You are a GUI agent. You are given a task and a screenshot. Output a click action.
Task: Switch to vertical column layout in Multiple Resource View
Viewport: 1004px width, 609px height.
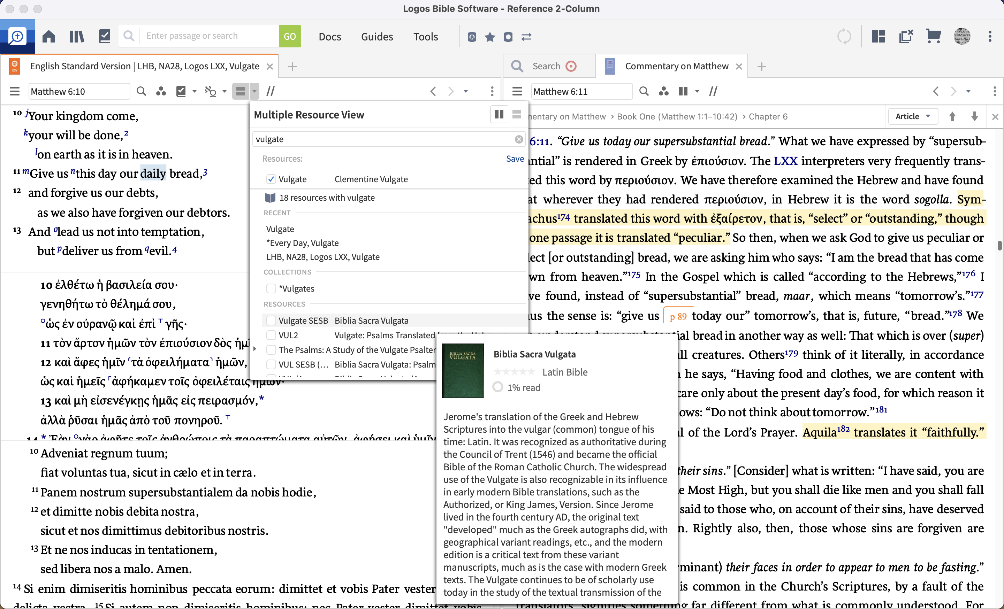tap(499, 115)
